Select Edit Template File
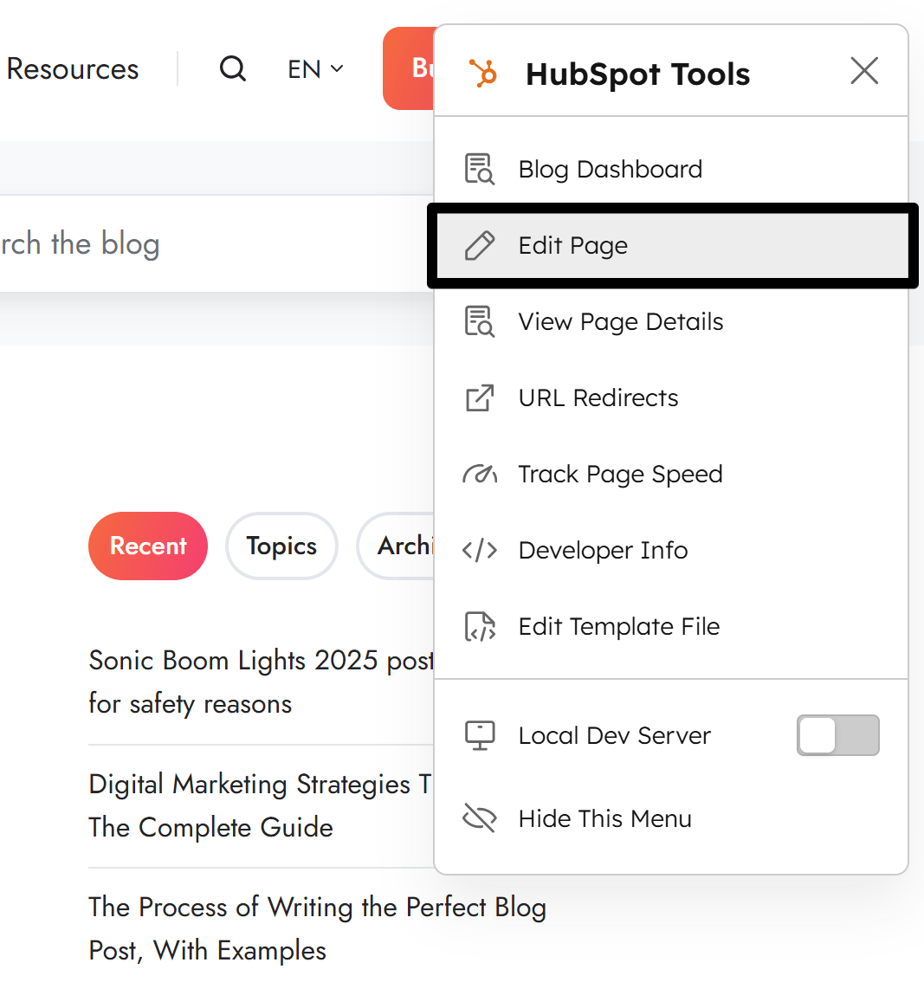The width and height of the screenshot is (924, 1008). (x=671, y=627)
